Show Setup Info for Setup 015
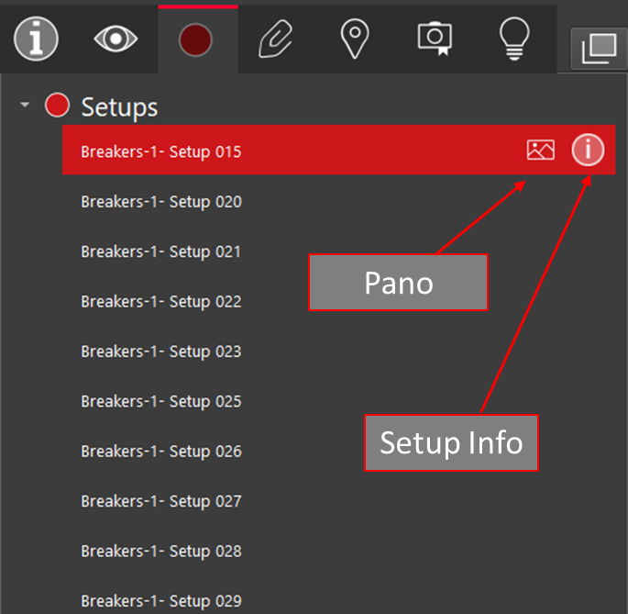628x614 pixels. [588, 150]
